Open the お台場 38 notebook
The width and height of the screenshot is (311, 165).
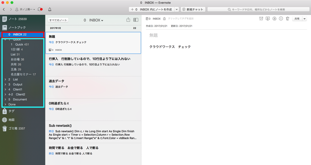coord(17,59)
